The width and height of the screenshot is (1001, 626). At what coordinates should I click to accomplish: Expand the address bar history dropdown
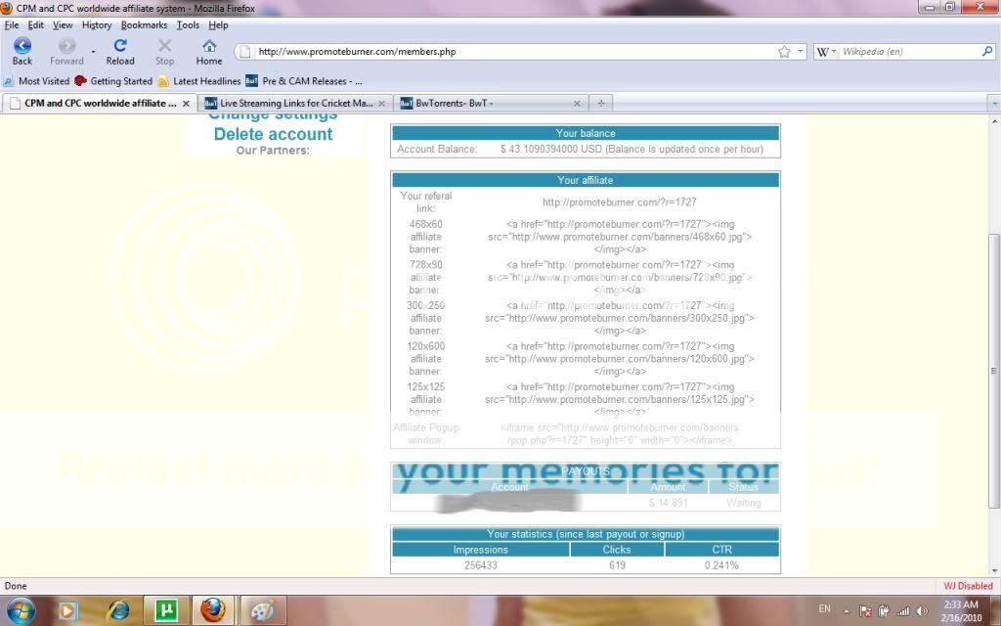point(800,52)
